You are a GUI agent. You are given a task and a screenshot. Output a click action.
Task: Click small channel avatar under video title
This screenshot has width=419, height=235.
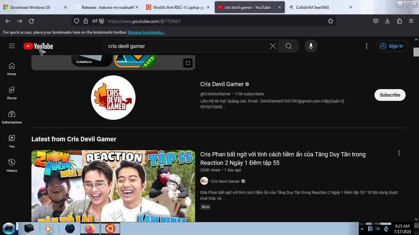(x=204, y=181)
